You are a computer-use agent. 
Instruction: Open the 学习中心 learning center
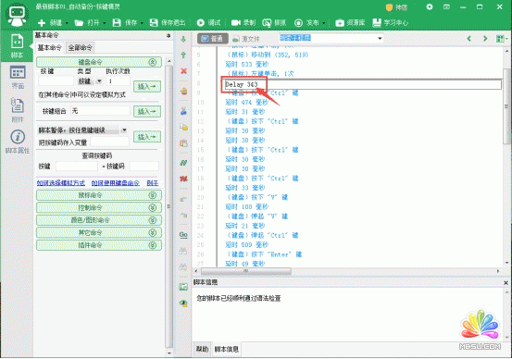click(390, 23)
